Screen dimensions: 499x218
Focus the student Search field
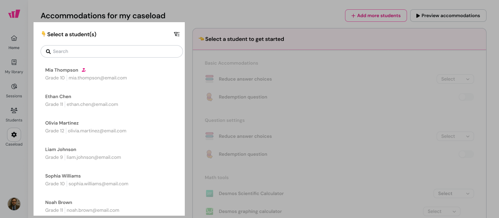coord(112,51)
